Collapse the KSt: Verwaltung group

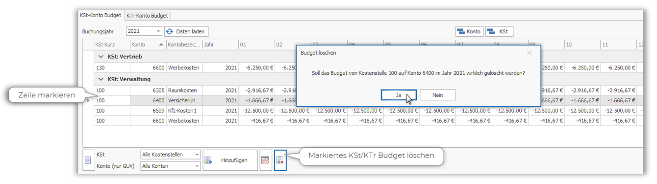pos(101,79)
